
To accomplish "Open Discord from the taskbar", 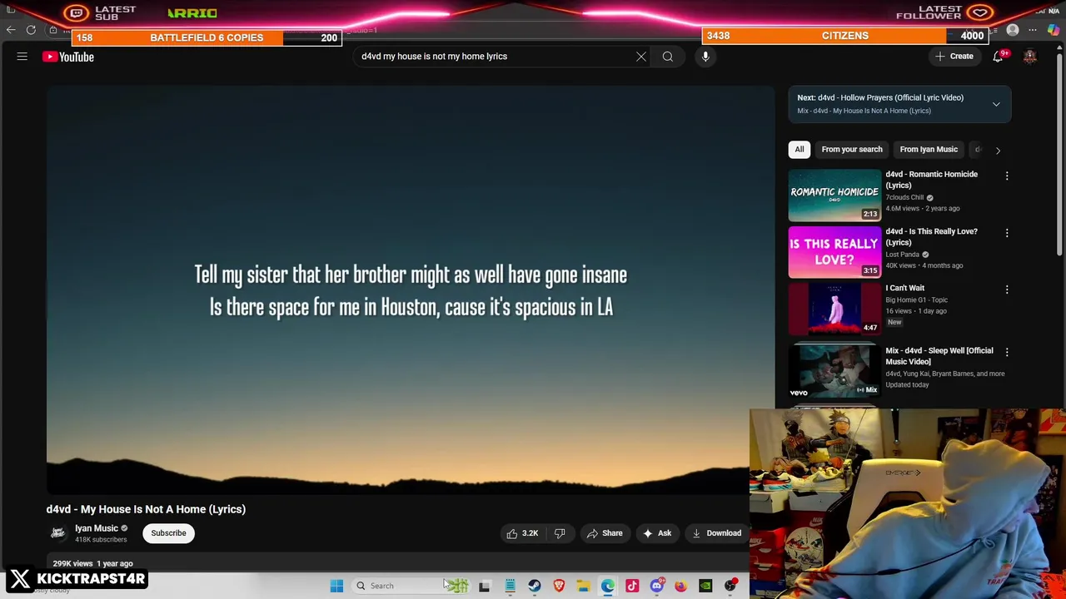I will (657, 586).
